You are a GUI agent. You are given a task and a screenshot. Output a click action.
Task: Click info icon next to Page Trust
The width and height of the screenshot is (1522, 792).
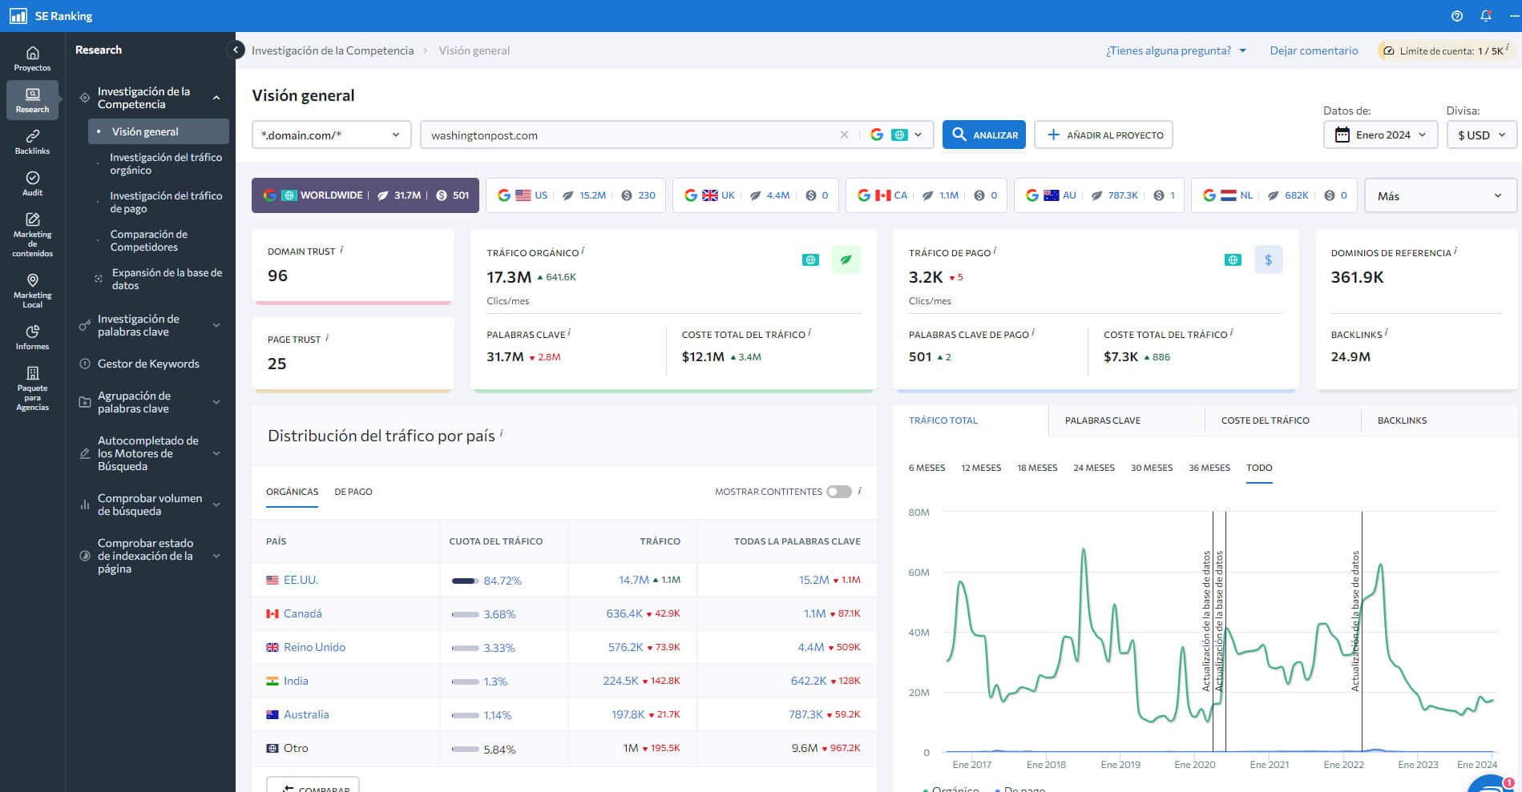pyautogui.click(x=327, y=338)
